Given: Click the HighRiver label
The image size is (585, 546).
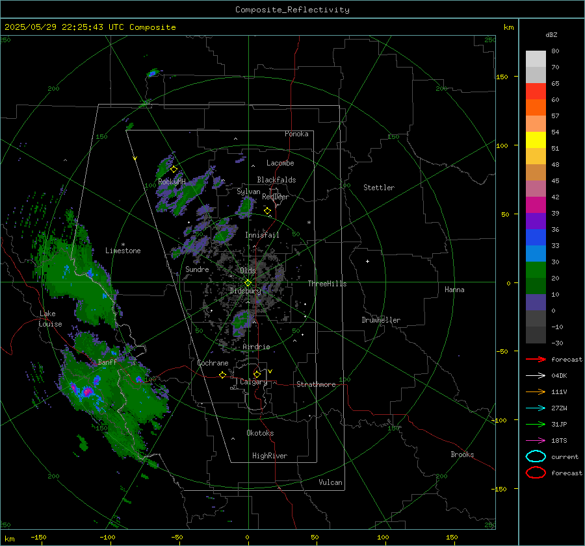Looking at the screenshot, I should pos(270,456).
